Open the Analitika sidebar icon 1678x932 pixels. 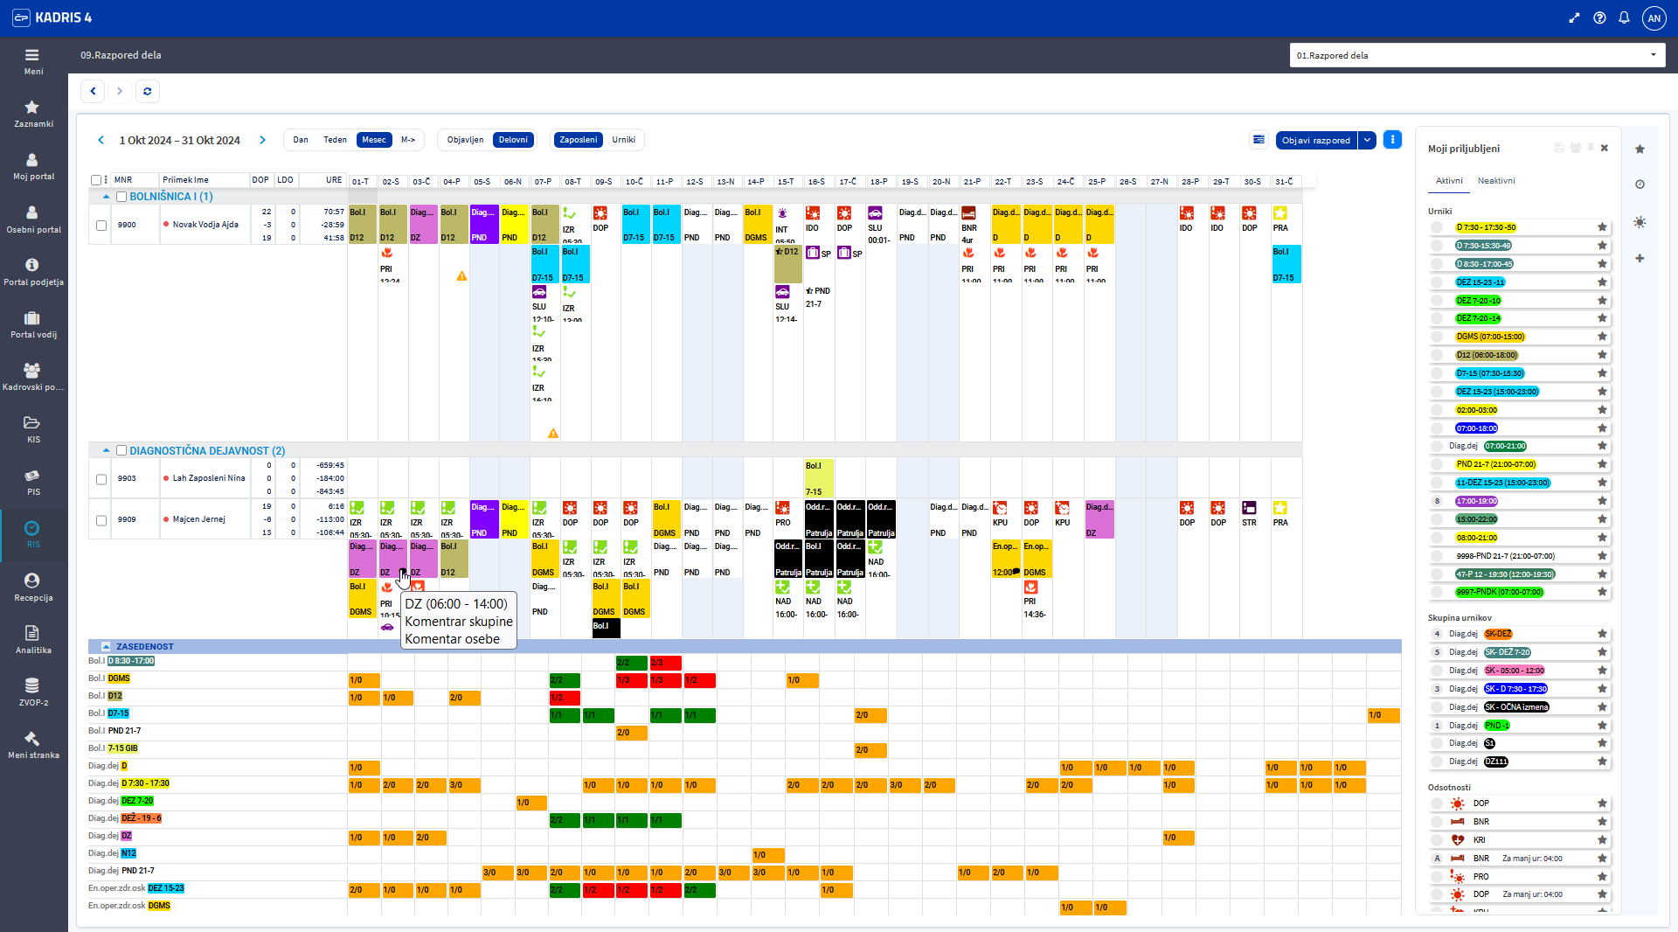pyautogui.click(x=32, y=639)
